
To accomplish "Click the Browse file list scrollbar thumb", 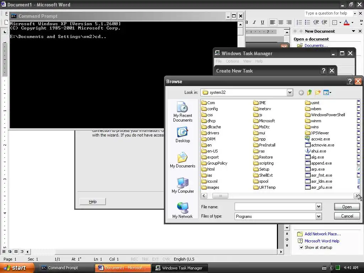I will pyautogui.click(x=220, y=196).
